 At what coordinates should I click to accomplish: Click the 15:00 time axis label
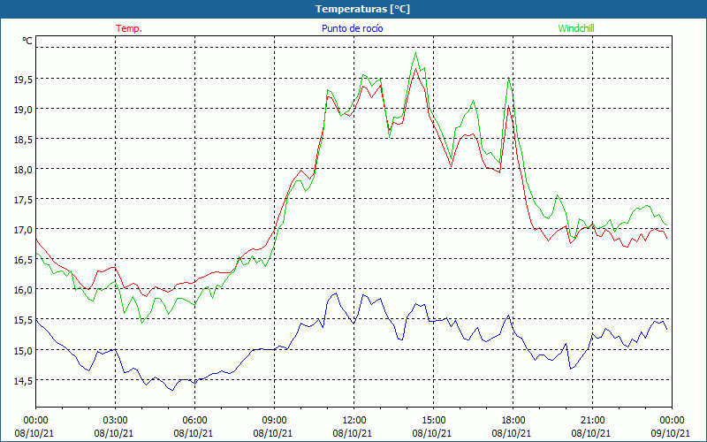433,421
